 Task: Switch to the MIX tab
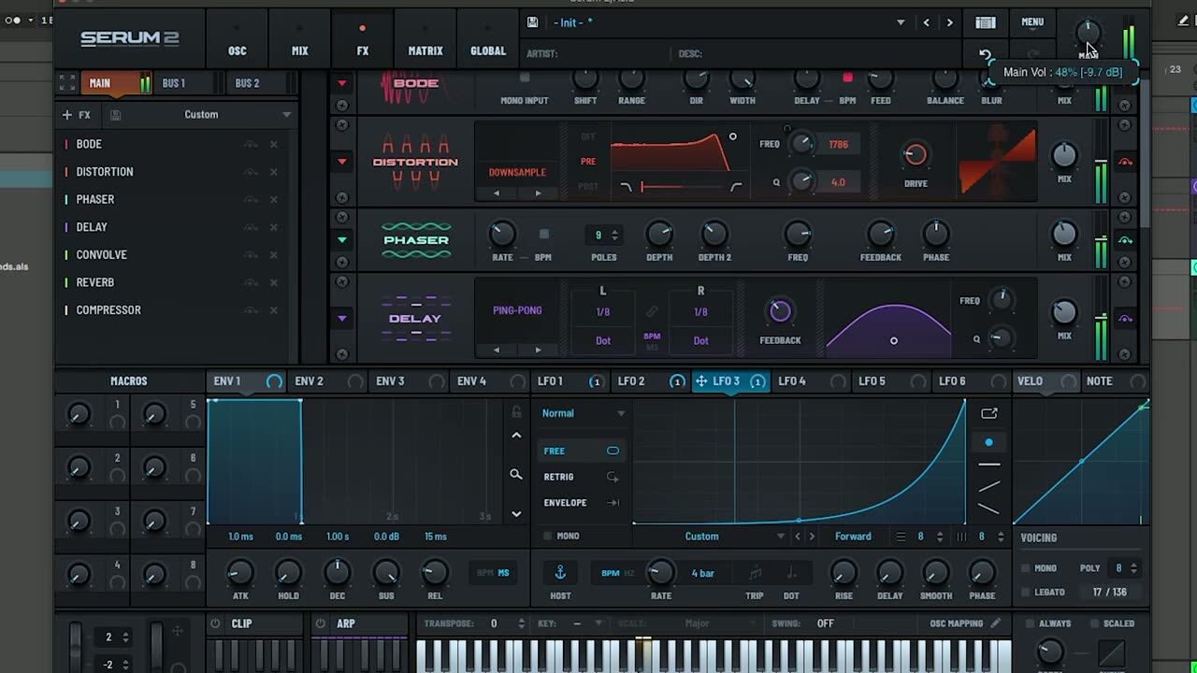[300, 41]
